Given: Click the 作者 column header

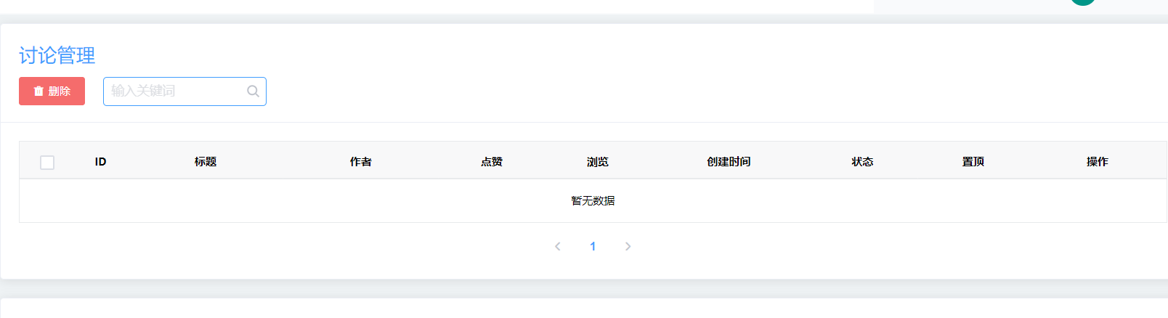Looking at the screenshot, I should tap(361, 161).
